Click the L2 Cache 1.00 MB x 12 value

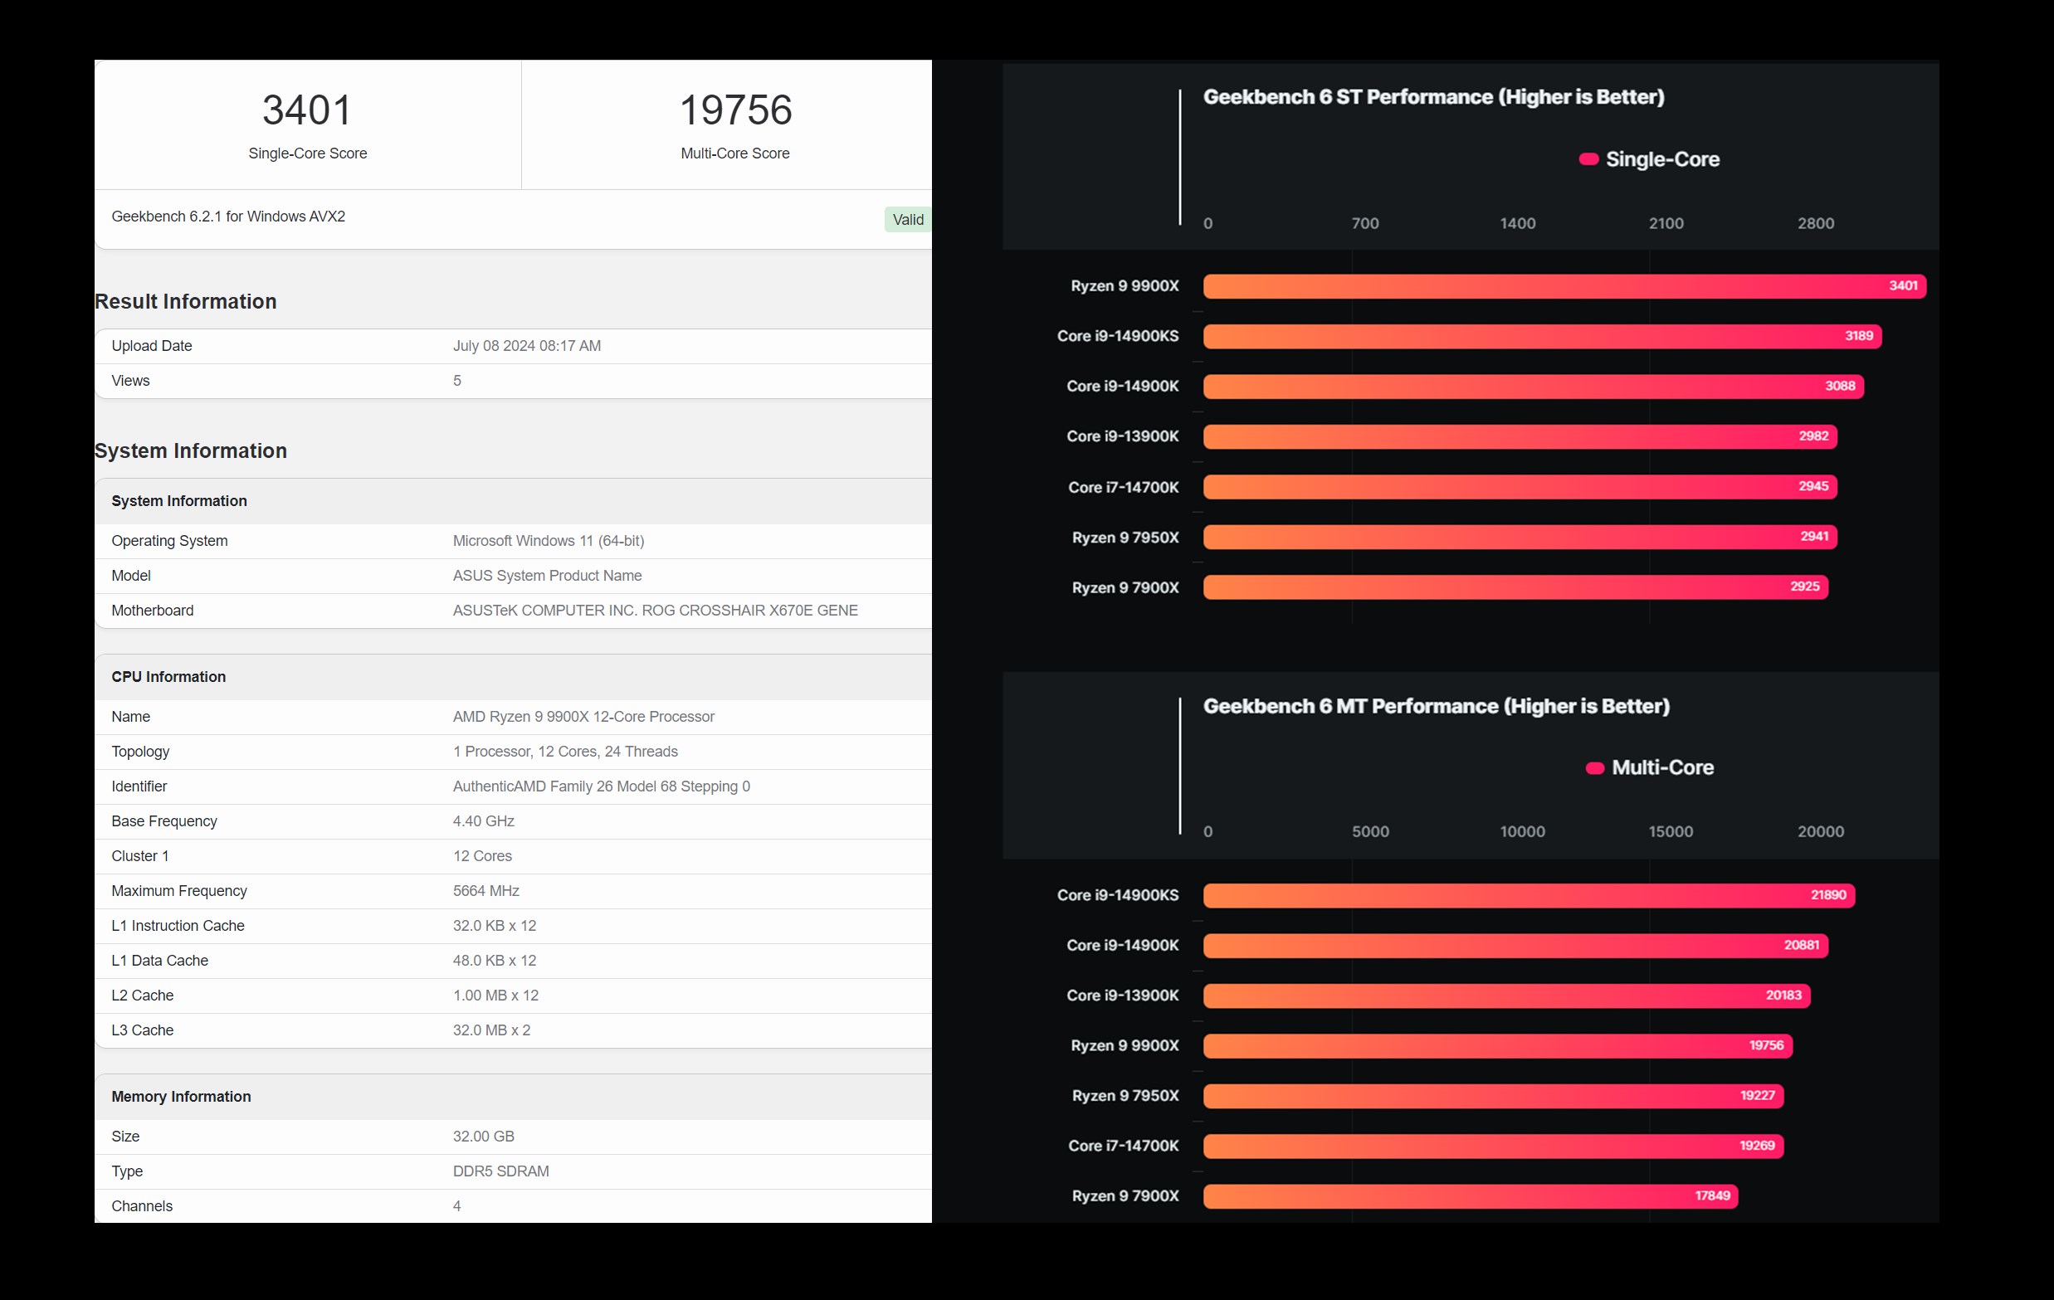point(495,996)
